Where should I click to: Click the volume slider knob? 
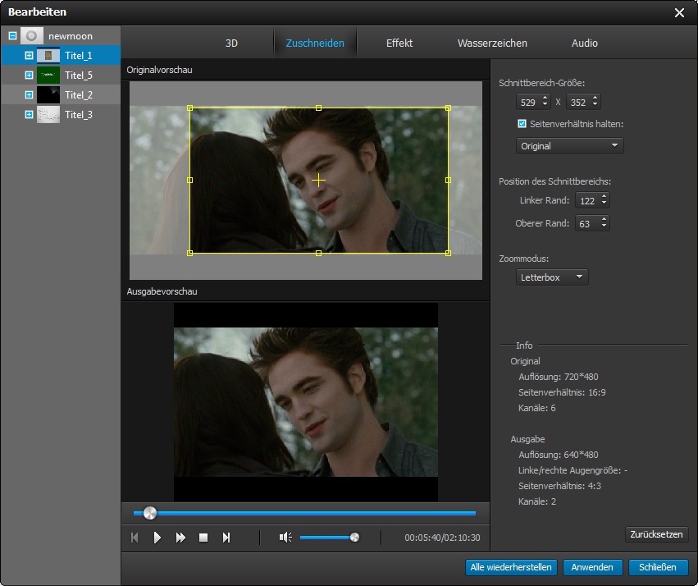[354, 538]
